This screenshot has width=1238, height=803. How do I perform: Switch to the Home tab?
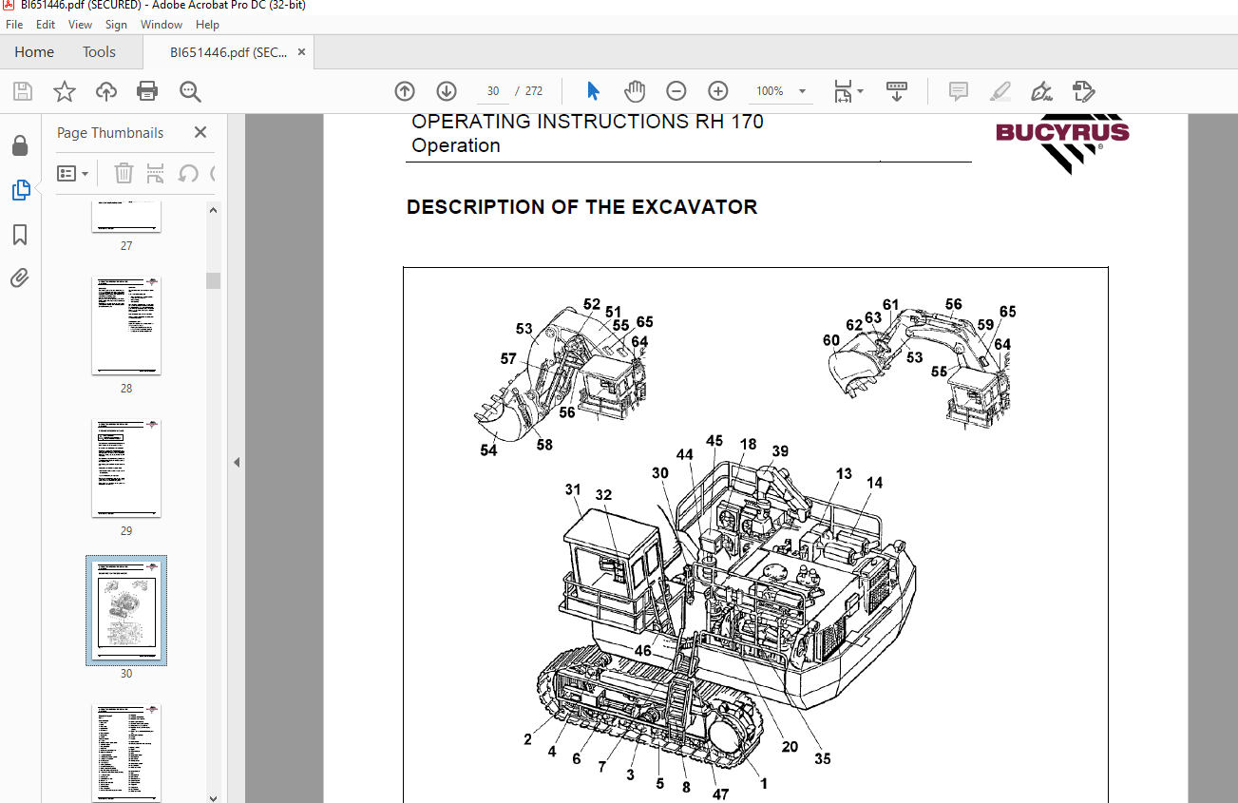click(x=34, y=52)
